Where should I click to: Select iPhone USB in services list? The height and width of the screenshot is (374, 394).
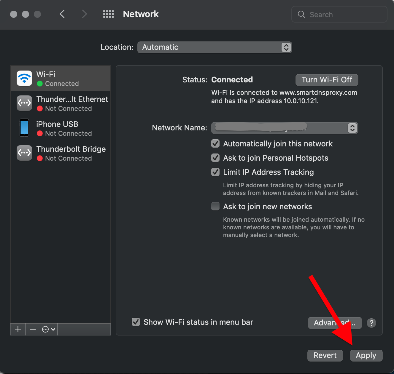tap(61, 128)
